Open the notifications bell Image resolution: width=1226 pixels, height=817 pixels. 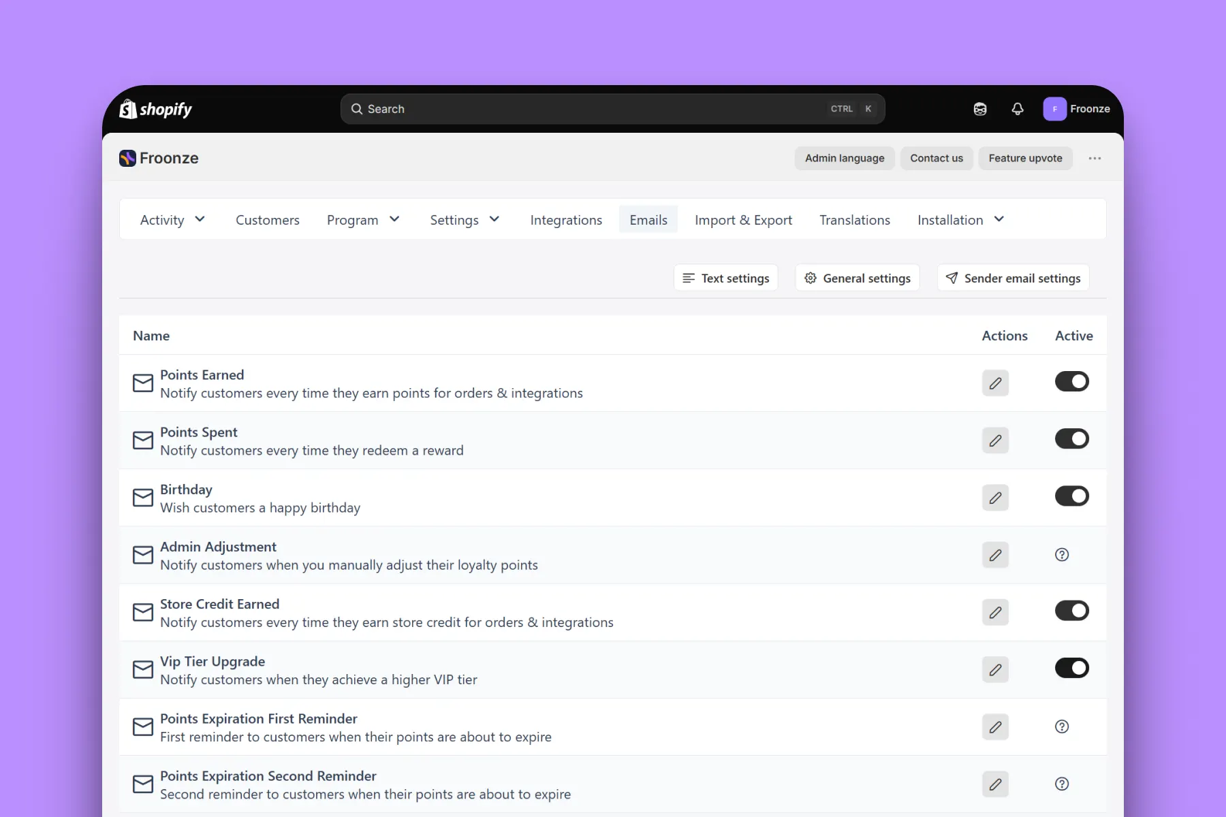coord(1018,109)
